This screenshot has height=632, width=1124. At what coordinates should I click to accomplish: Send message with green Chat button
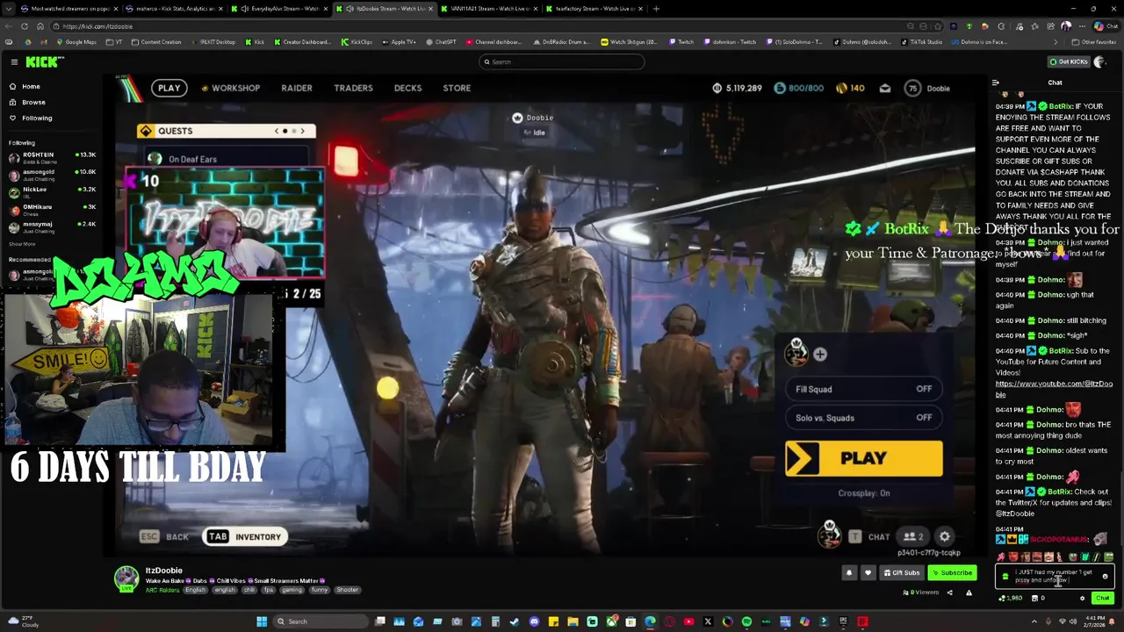[x=1102, y=599]
